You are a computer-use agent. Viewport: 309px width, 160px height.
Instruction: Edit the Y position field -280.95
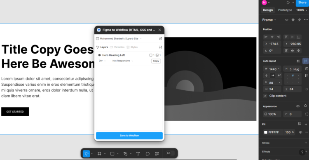pos(293,44)
